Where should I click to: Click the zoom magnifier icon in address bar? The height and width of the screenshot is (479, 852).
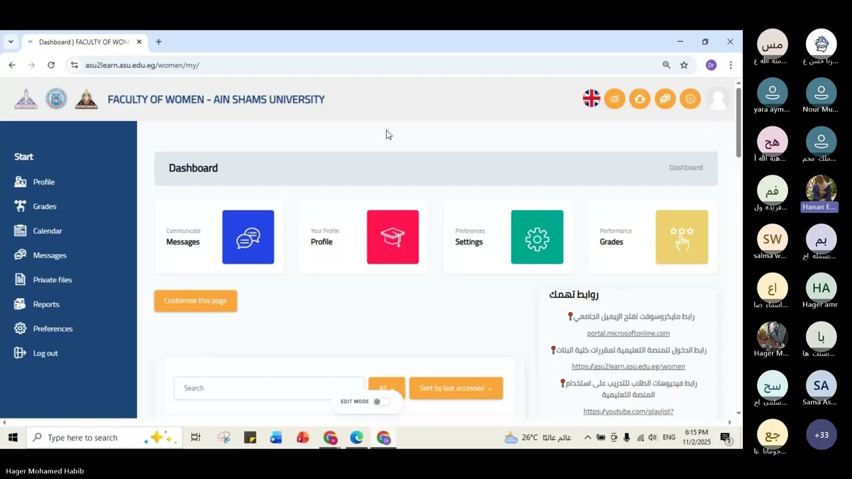point(666,65)
